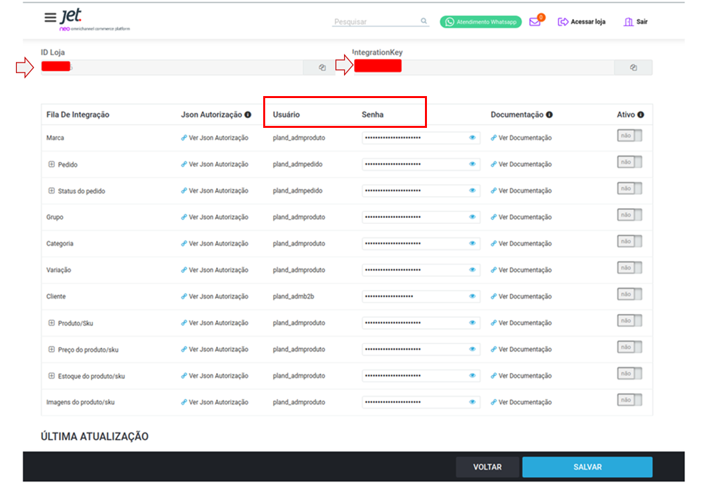Screen dimensions: 716x483
Task: Reveal password in Status do pedido row
Action: click(x=472, y=190)
